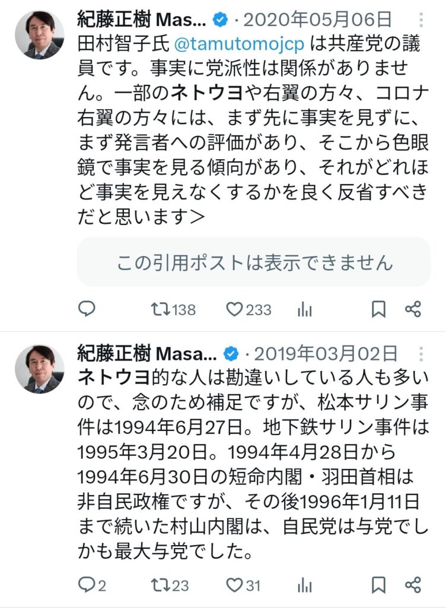
Task: Open profile picture on the 2019 post
Action: pos(40,369)
